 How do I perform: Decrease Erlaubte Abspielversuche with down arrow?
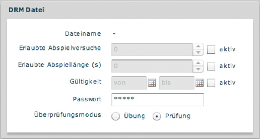[198, 52]
